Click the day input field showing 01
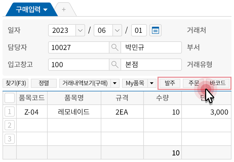This screenshot has height=162, width=234. point(139,31)
